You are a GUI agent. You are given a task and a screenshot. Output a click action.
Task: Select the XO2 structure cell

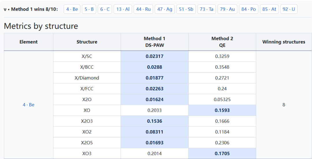pos(87,132)
